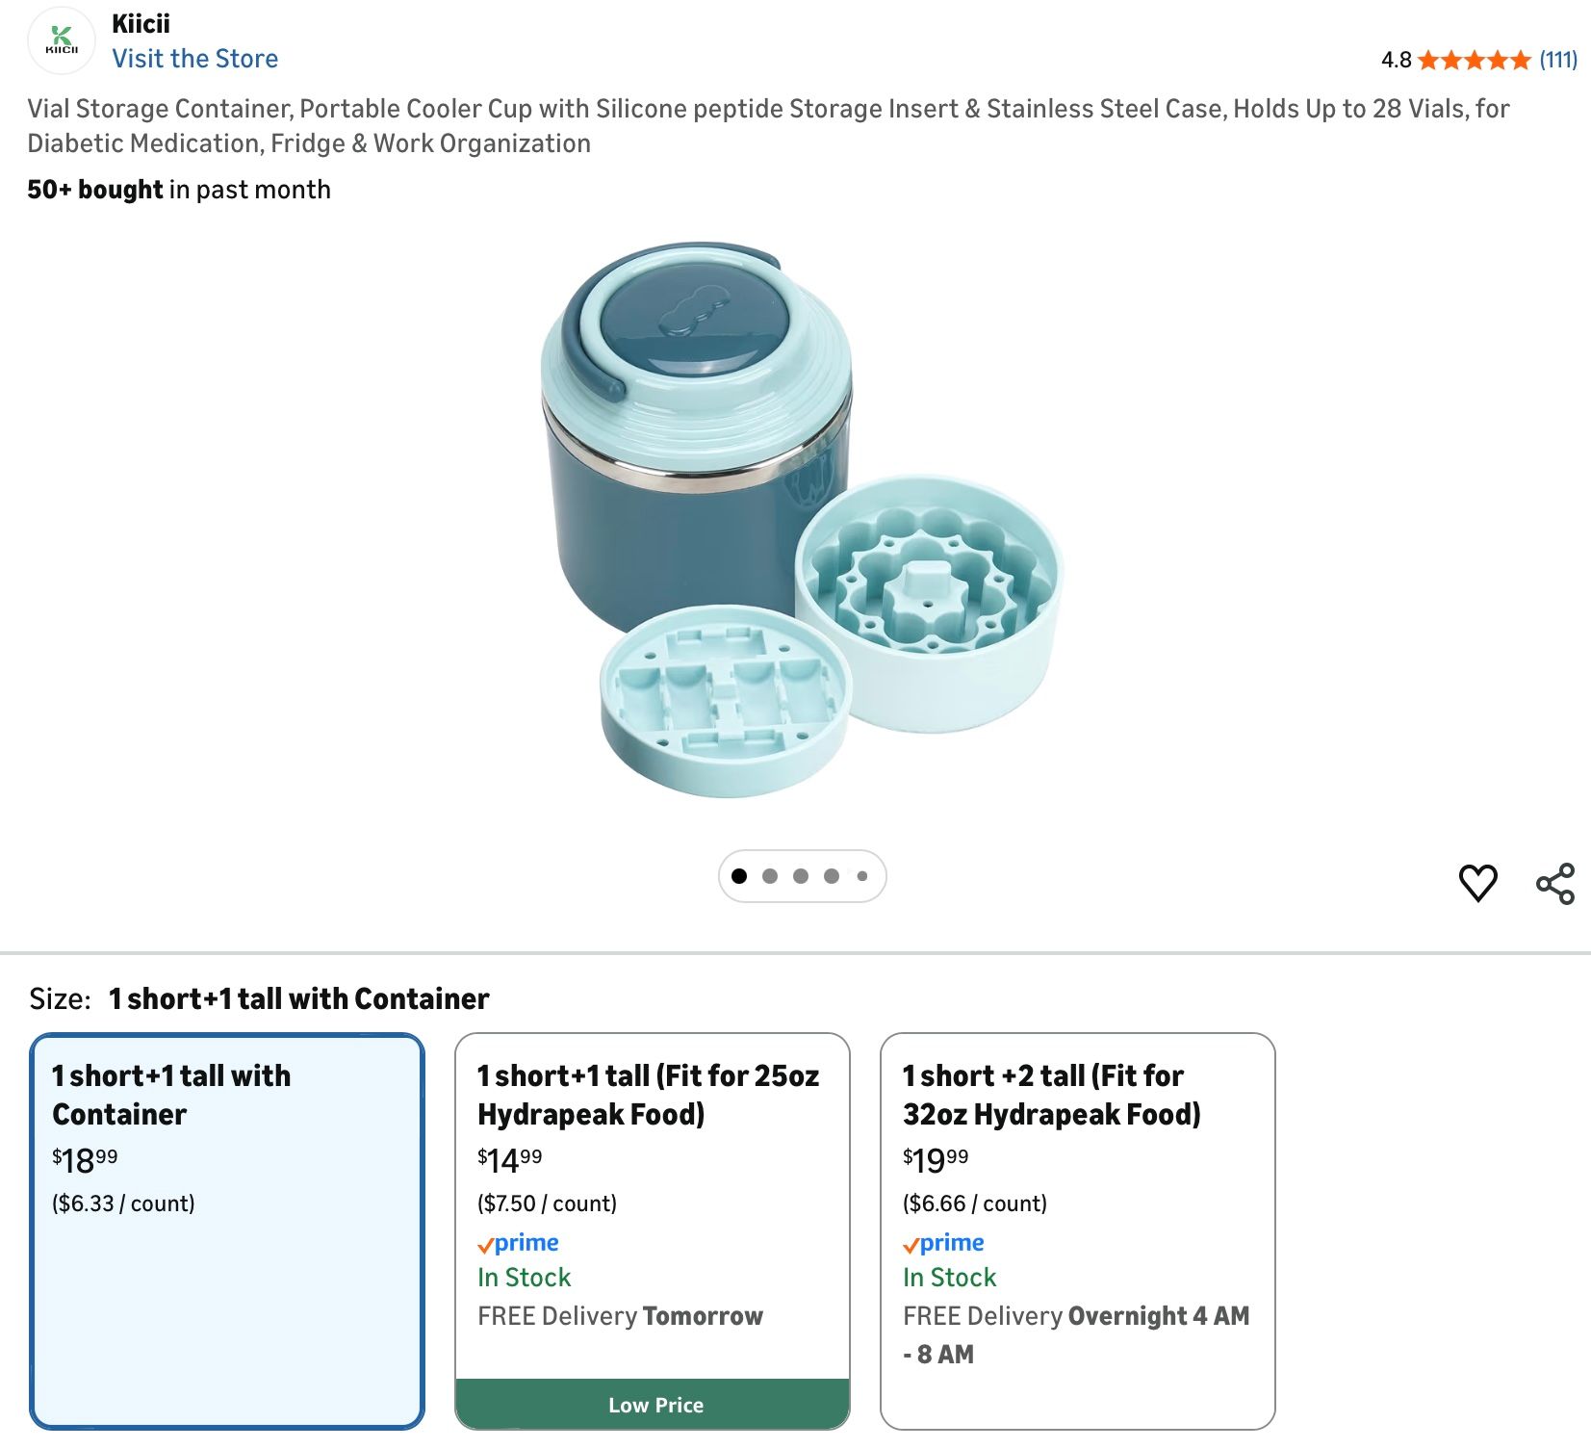Screen dimensions: 1591x1449
Task: Go to the fourth image carousel dot
Action: [x=832, y=876]
